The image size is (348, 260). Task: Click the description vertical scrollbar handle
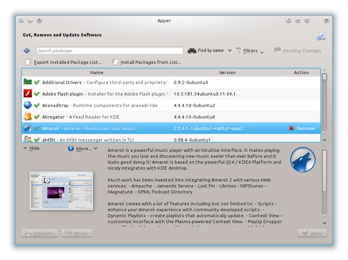coord(325,171)
